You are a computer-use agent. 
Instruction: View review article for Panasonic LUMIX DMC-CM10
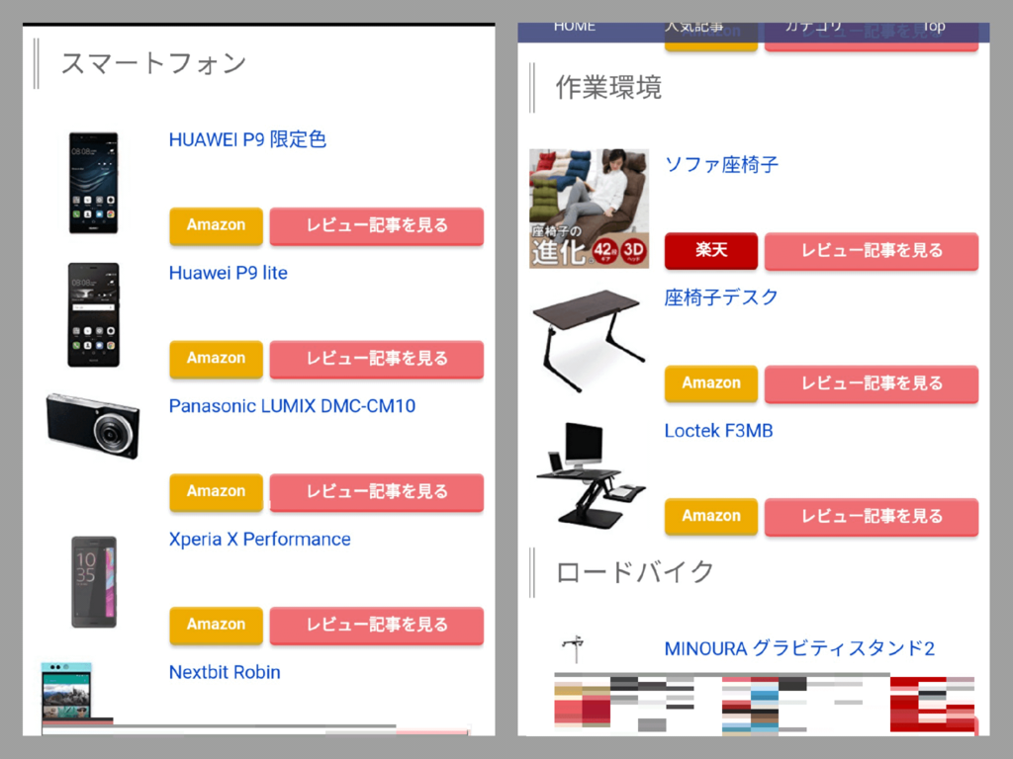tap(377, 491)
